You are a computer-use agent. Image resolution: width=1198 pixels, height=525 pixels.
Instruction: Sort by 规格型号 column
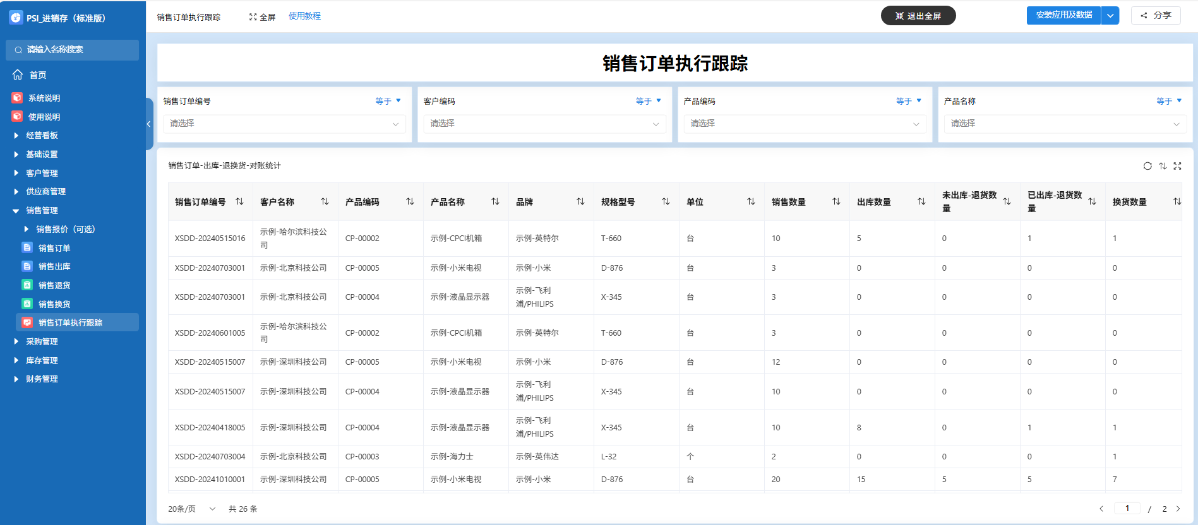tap(666, 201)
